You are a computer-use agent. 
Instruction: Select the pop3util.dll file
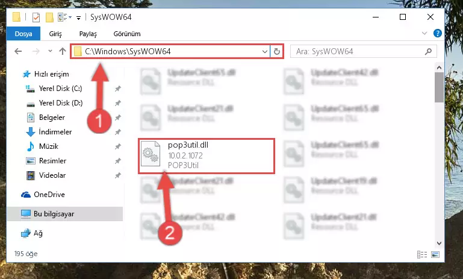coord(207,155)
